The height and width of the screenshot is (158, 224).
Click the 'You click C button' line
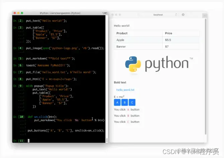tap(127, 122)
